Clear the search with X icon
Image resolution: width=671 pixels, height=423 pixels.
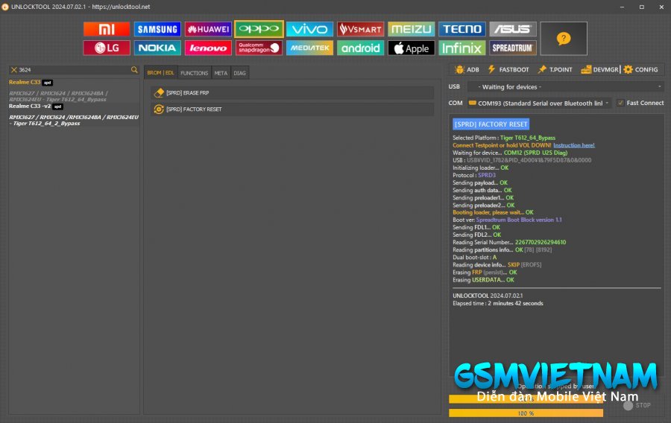(x=13, y=70)
